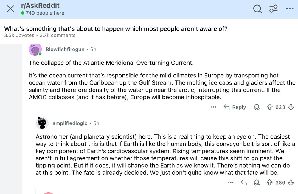Open the amplifiedlogic username link
The height and width of the screenshot is (194, 298).
(x=70, y=123)
